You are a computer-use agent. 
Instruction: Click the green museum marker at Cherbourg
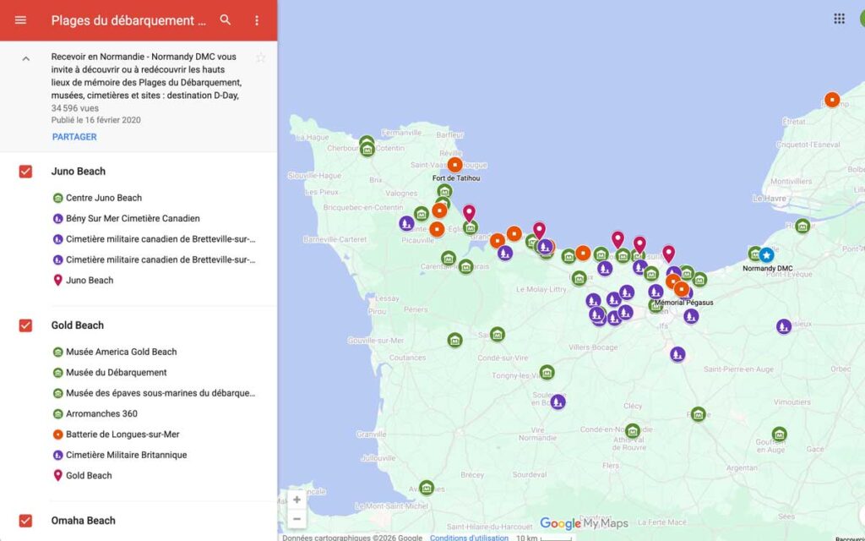coord(367,149)
